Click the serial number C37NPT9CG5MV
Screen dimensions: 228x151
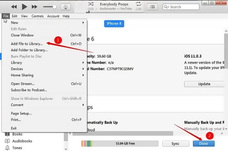pyautogui.click(x=120, y=69)
